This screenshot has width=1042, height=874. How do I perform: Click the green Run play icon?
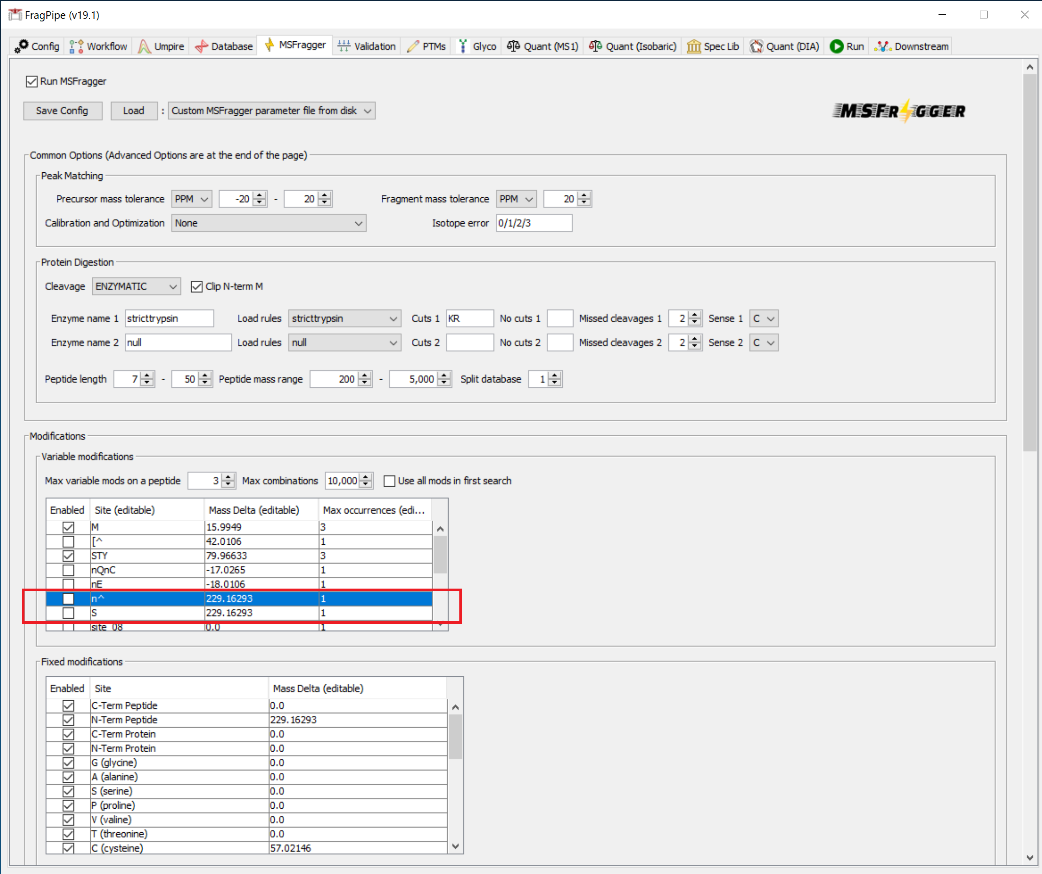836,46
